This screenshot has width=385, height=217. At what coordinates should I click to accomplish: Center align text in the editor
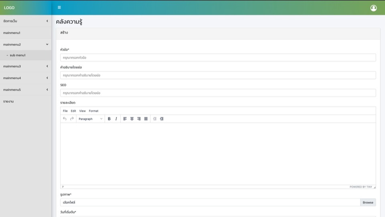(132, 119)
